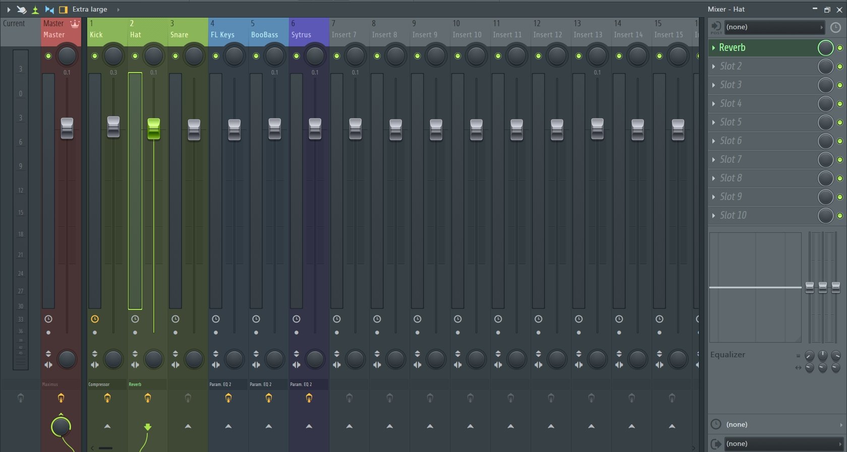Open the mixer options menu arrow
847x452 pixels.
9,10
